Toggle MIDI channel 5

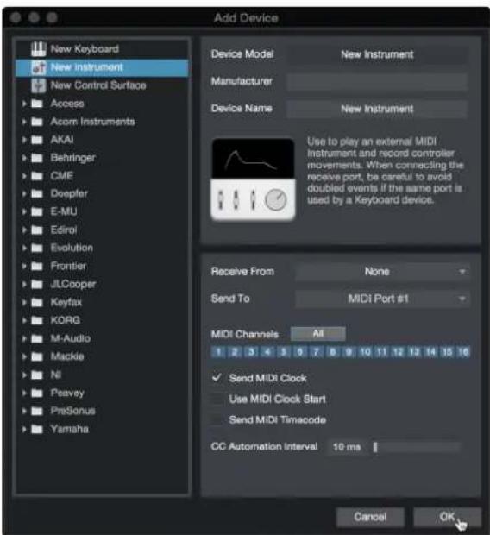click(x=283, y=352)
